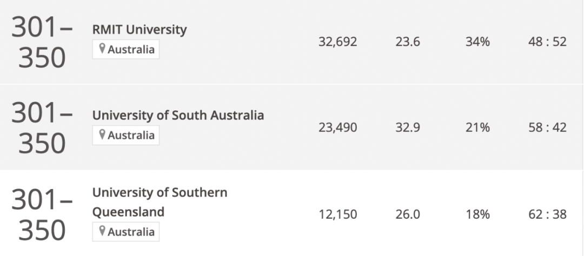This screenshot has height=256, width=584.
Task: Click the location pin under University of Southern Queensland
Action: point(101,232)
